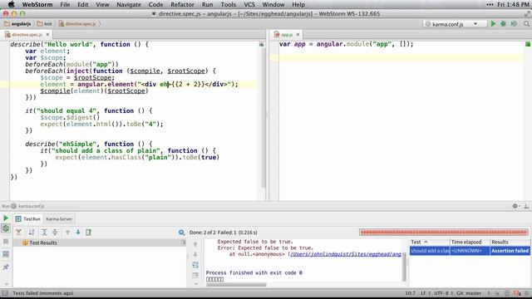Switch to the Karma Server tab

pyautogui.click(x=59, y=219)
